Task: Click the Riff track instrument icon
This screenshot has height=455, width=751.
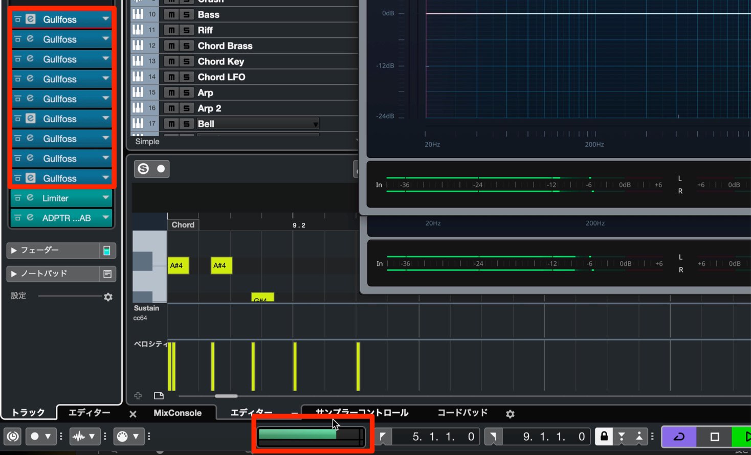Action: point(138,30)
